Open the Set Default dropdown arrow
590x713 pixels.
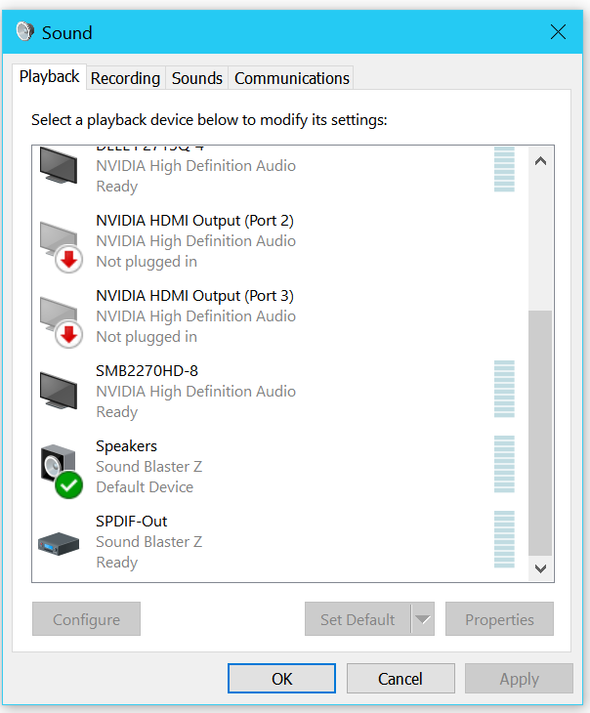coord(422,619)
